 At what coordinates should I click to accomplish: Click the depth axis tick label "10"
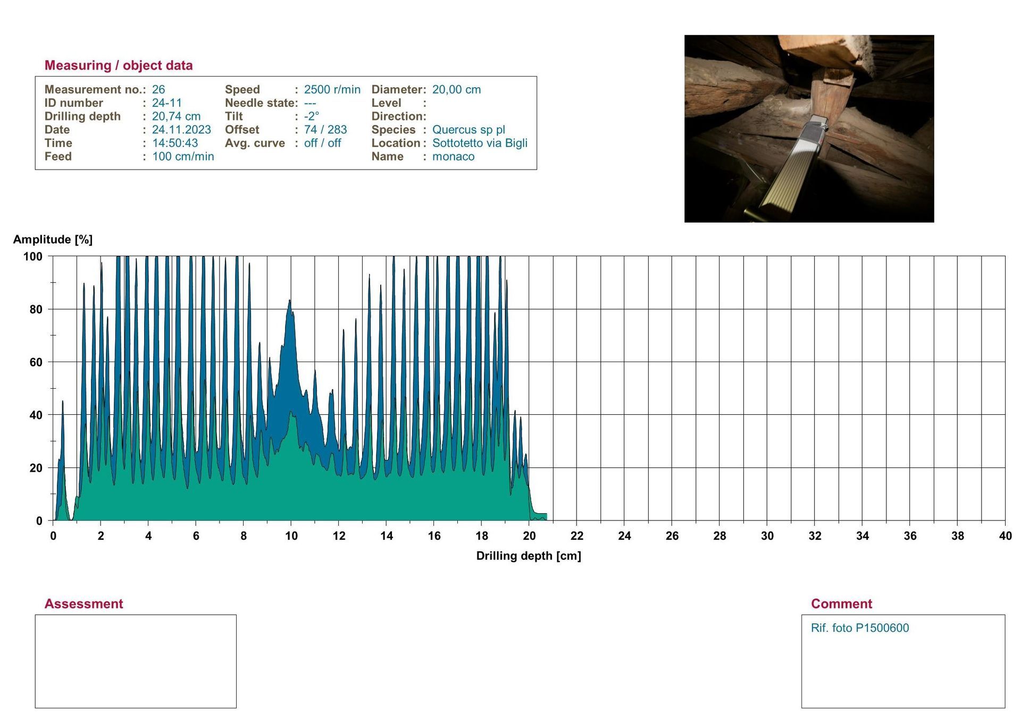pyautogui.click(x=291, y=536)
